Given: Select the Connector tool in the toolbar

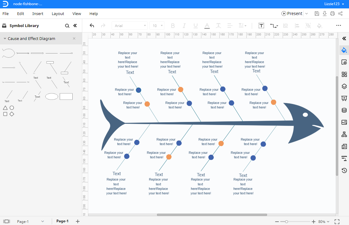Looking at the screenshot, I should click(272, 26).
